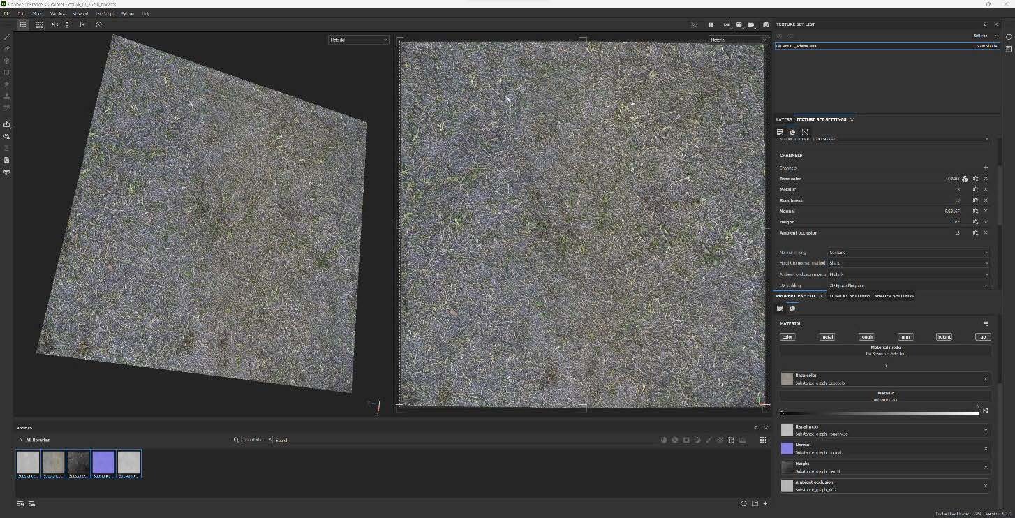Select the Paint brush tool
The image size is (1015, 518).
pos(7,36)
